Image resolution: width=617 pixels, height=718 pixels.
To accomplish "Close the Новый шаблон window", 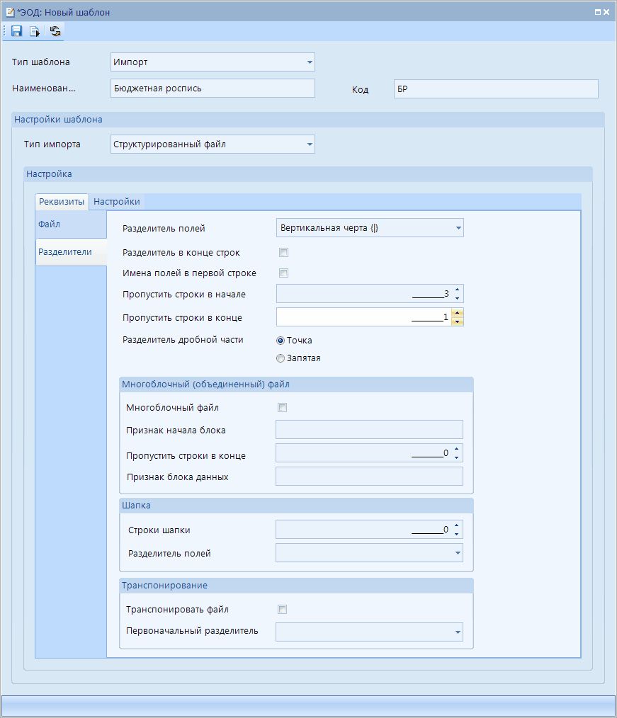I will 607,12.
